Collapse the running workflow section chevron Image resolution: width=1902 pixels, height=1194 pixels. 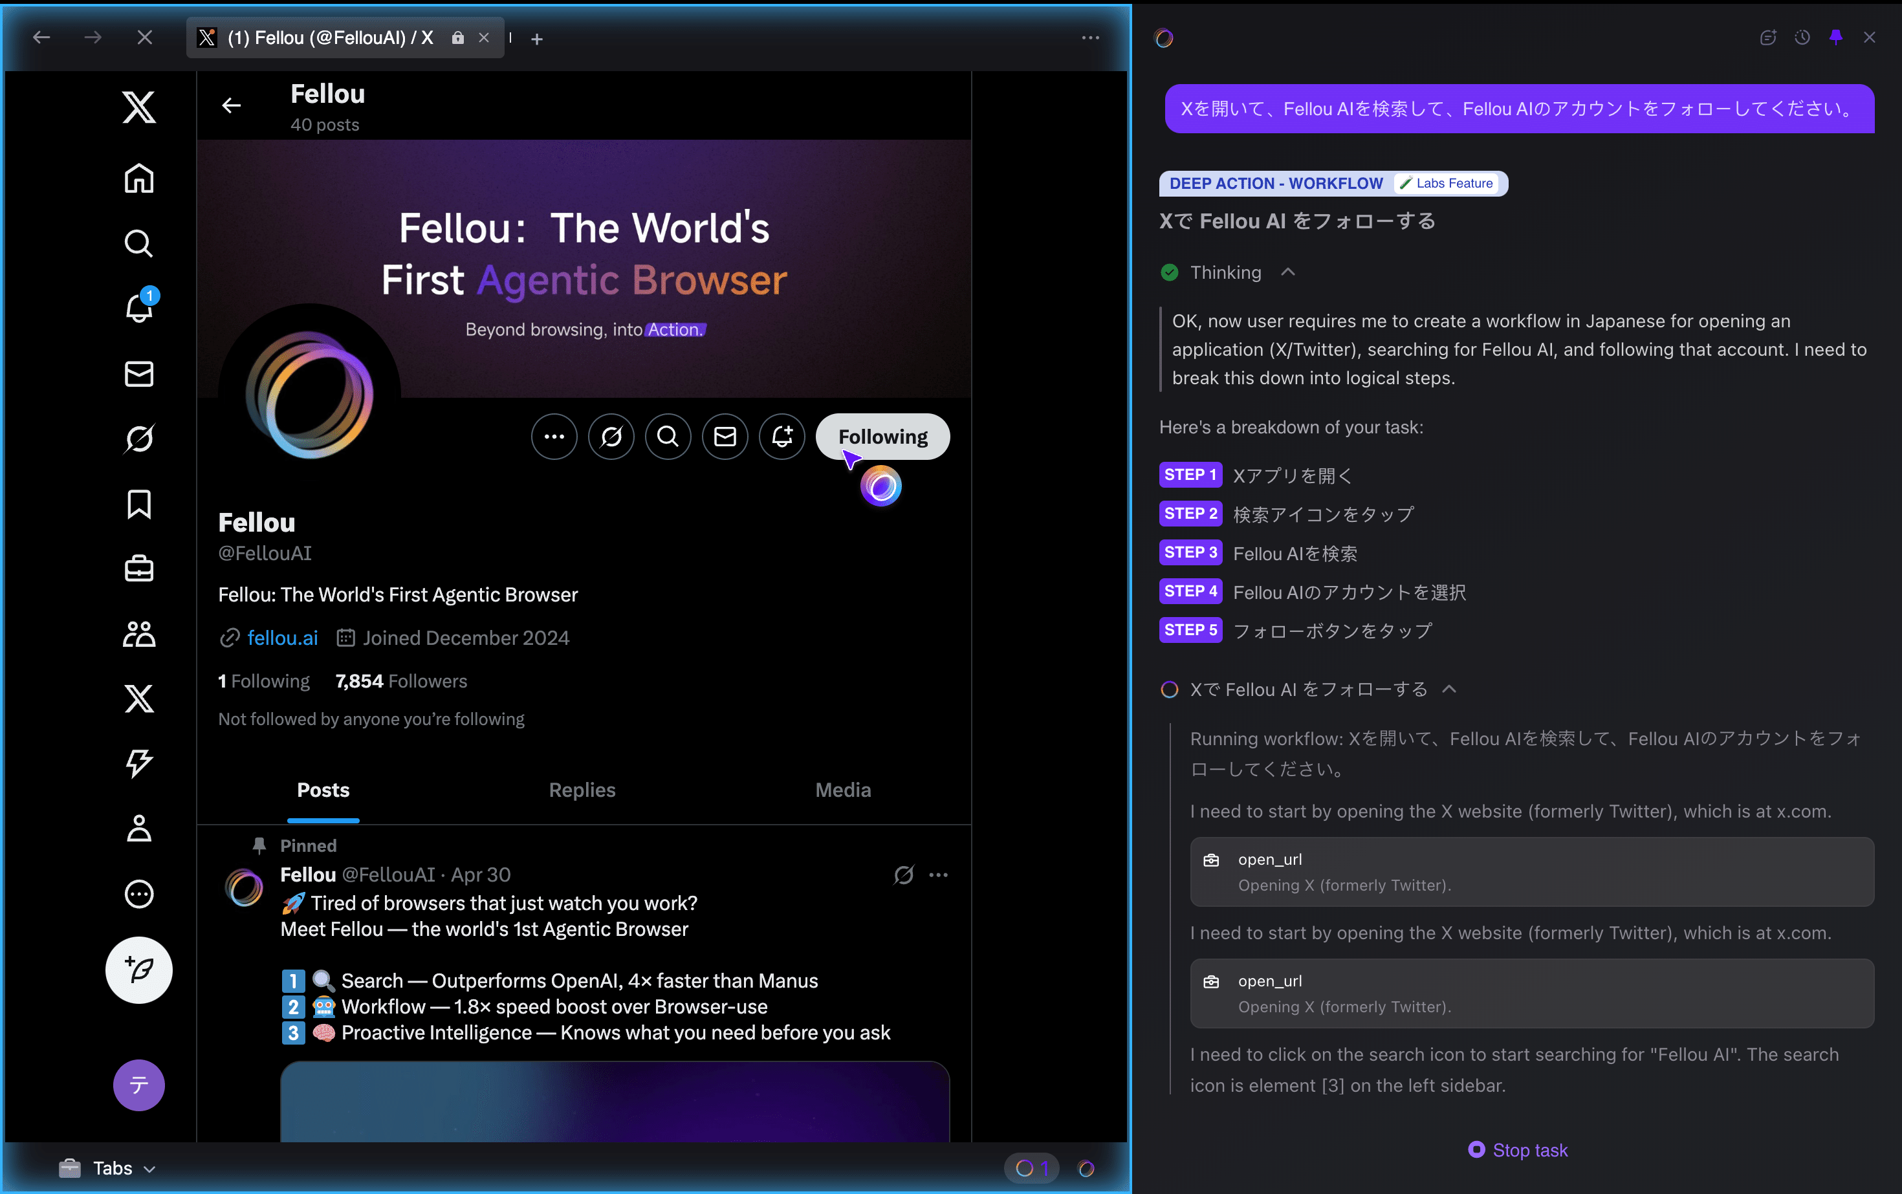tap(1448, 689)
